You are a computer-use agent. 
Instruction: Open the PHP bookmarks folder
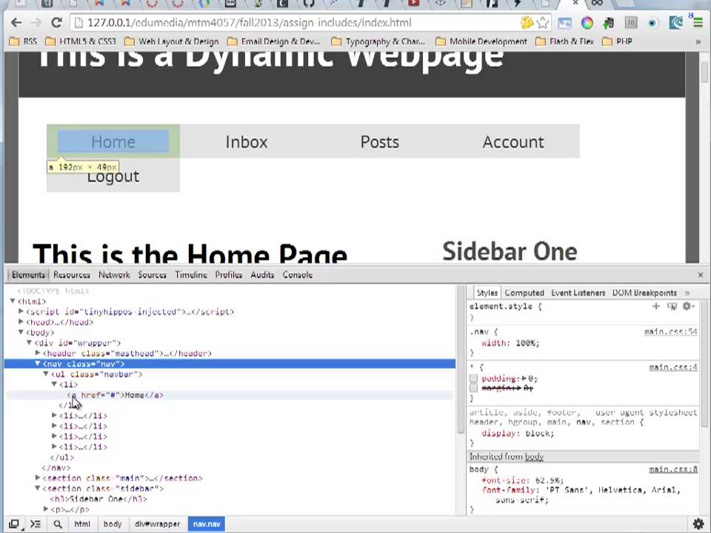pyautogui.click(x=617, y=41)
